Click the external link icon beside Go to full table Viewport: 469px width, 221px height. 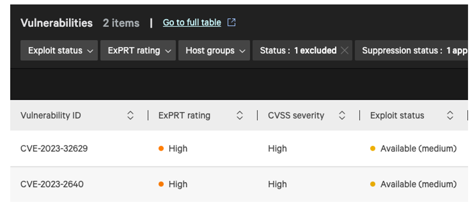[231, 22]
